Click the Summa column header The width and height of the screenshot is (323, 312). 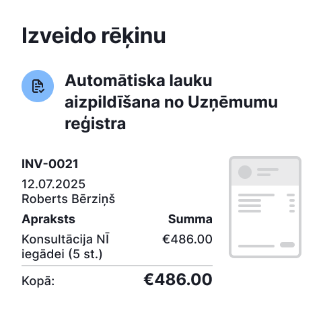(x=190, y=219)
